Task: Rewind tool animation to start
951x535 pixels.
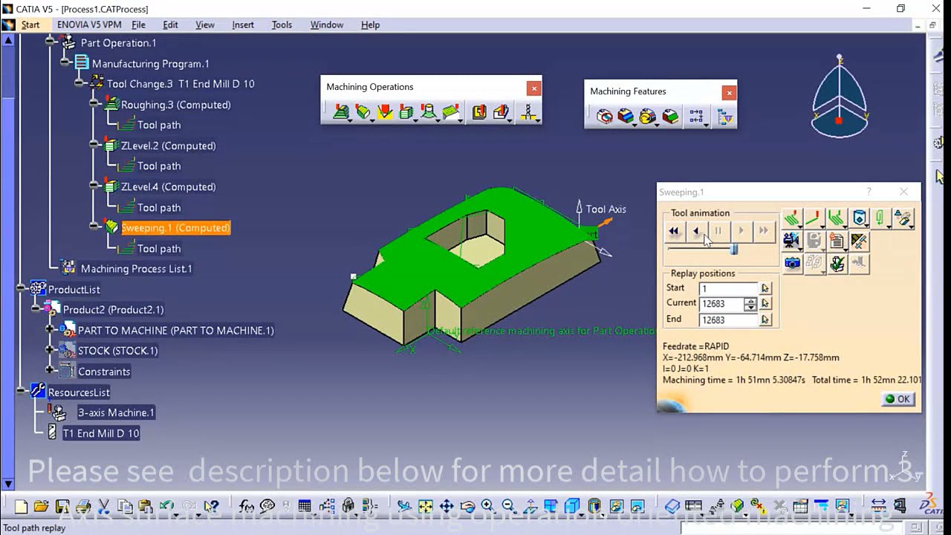Action: [674, 231]
